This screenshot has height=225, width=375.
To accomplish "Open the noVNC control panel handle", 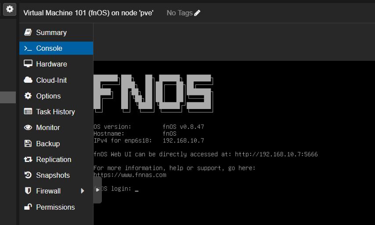I will point(97,190).
